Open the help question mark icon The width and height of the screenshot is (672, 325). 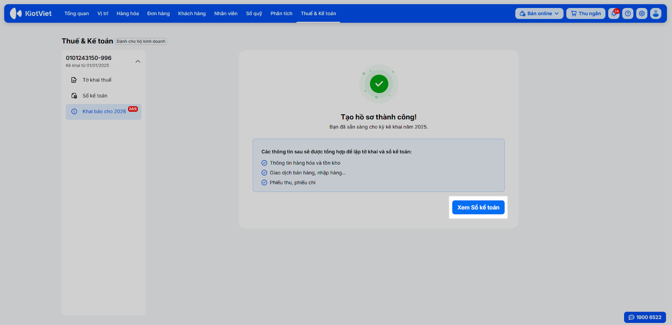pos(628,13)
